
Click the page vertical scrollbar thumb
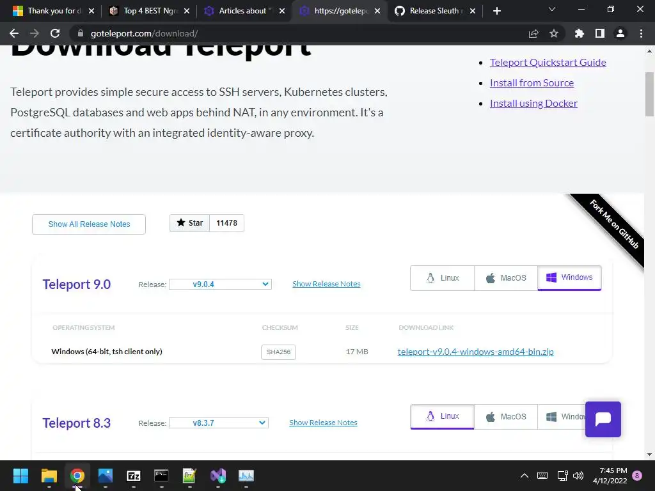coord(649,95)
